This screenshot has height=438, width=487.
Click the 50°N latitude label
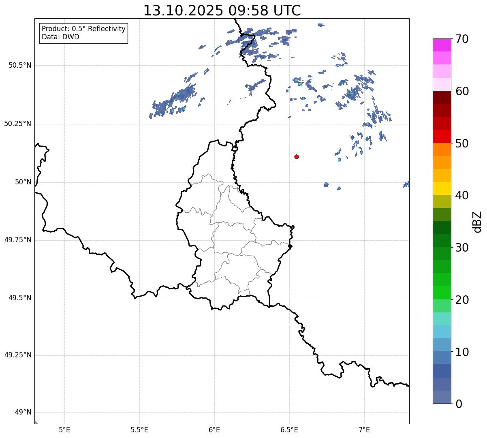(x=23, y=182)
